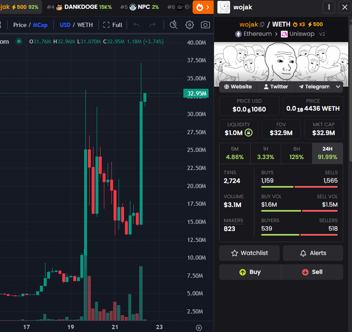
Task: Undo the last chart action
Action: coord(137,25)
